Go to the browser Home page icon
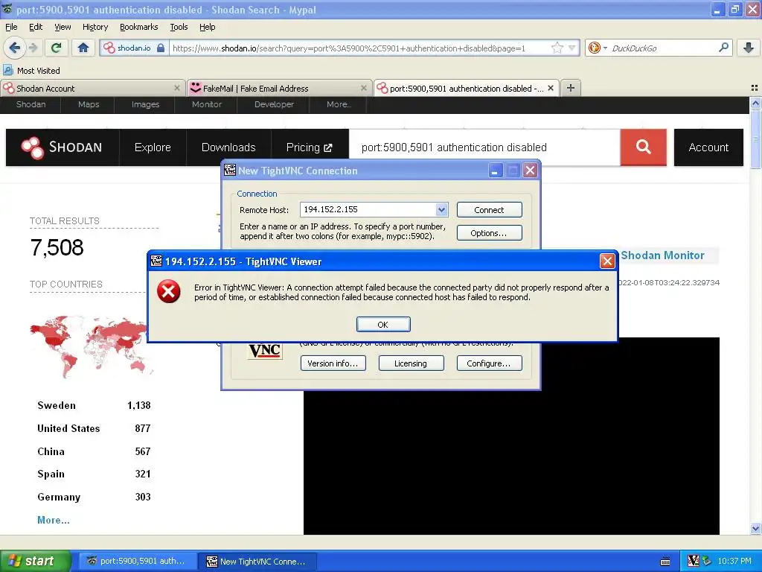The width and height of the screenshot is (762, 572). 83,48
